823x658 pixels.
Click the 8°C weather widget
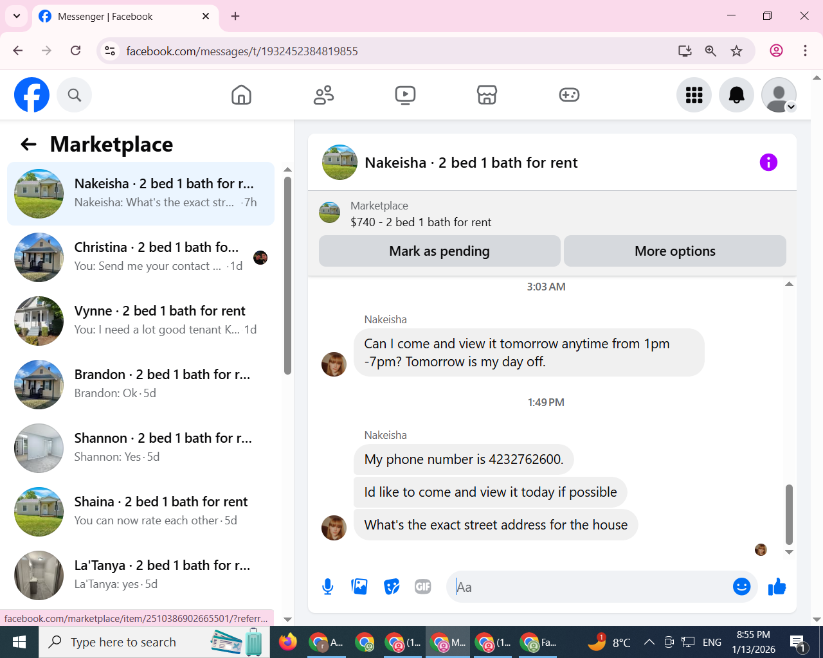(609, 642)
